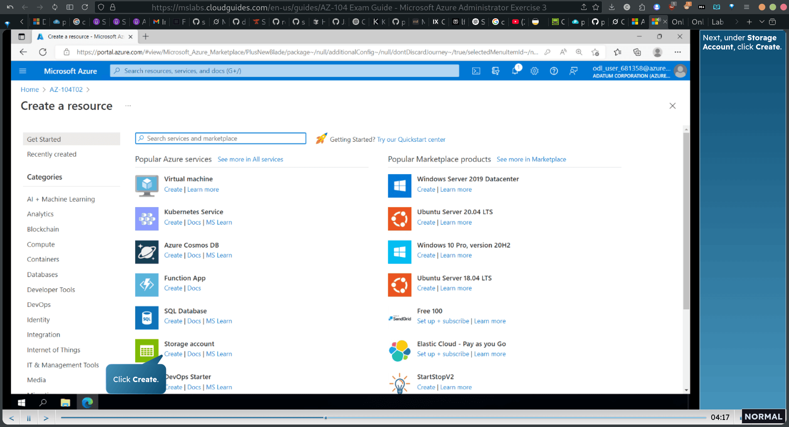This screenshot has width=789, height=427.
Task: Click Windows 10 Pro 20H2 icon
Action: [x=399, y=252]
